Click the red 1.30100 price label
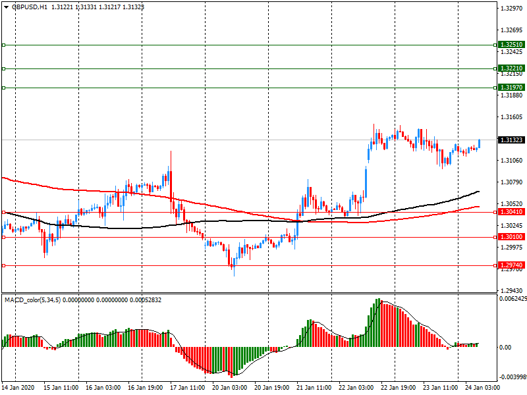Screen dimensions: 527x395 tap(511, 237)
